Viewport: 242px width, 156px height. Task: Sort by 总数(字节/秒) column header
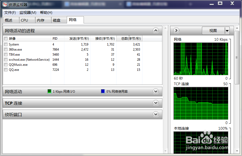pyautogui.click(x=129, y=38)
